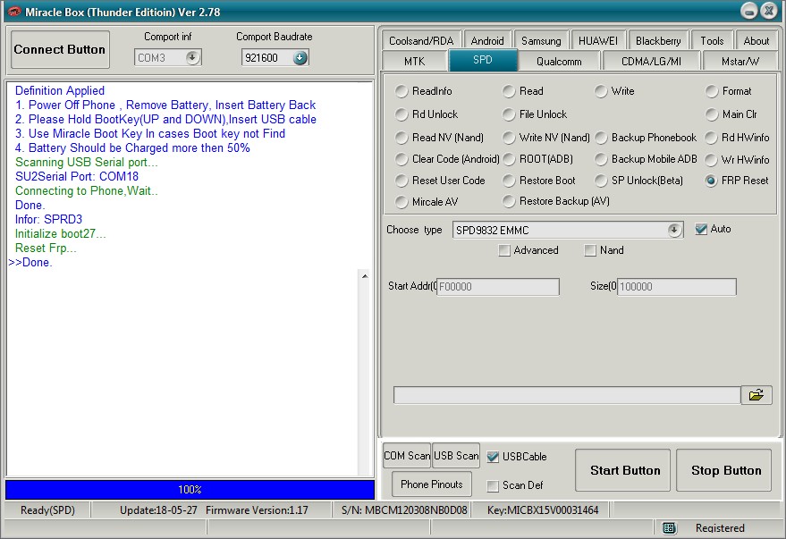Viewport: 786px width, 539px height.
Task: Expand the Comport inf COM3 dropdown
Action: click(192, 57)
